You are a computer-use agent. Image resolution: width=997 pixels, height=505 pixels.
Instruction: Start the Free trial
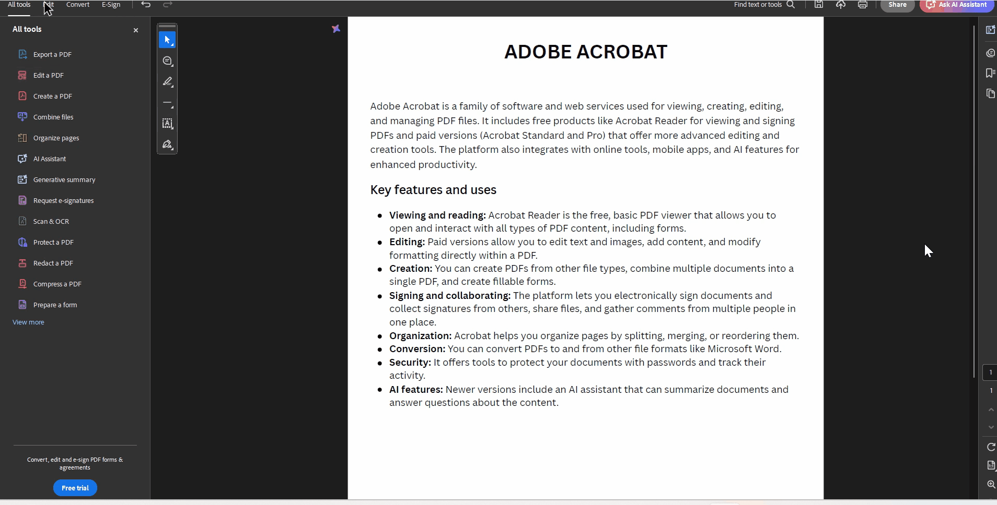pos(75,488)
